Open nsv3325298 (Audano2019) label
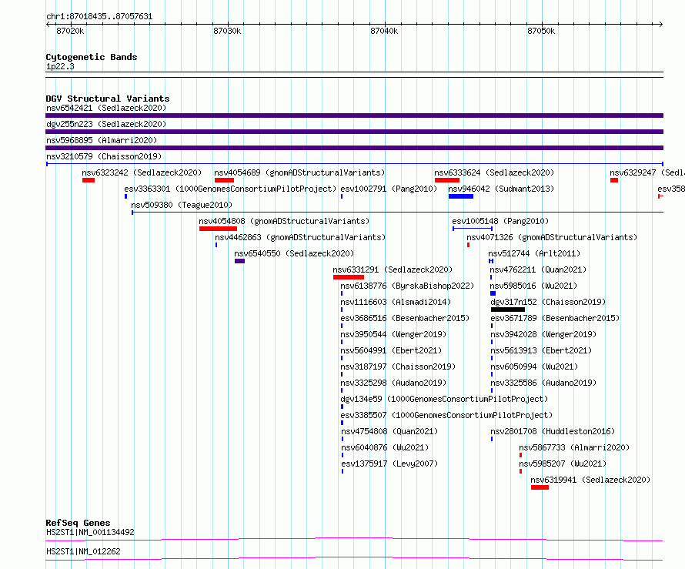Image resolution: width=685 pixels, height=569 pixels. tap(393, 383)
